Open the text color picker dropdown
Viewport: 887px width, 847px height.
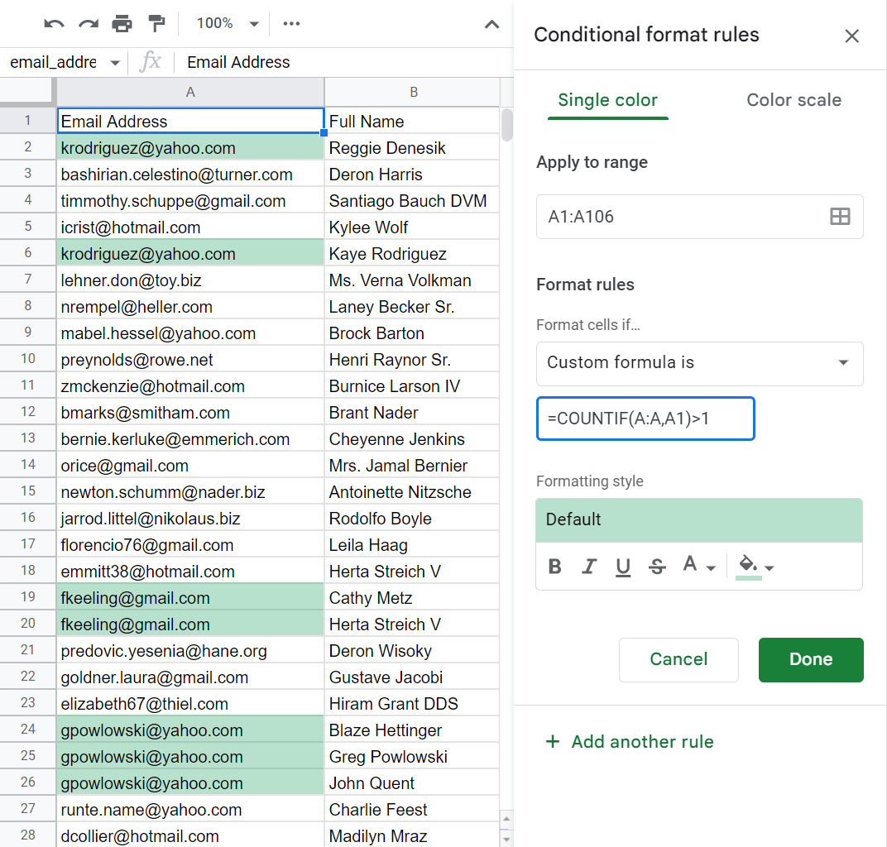[x=698, y=567]
